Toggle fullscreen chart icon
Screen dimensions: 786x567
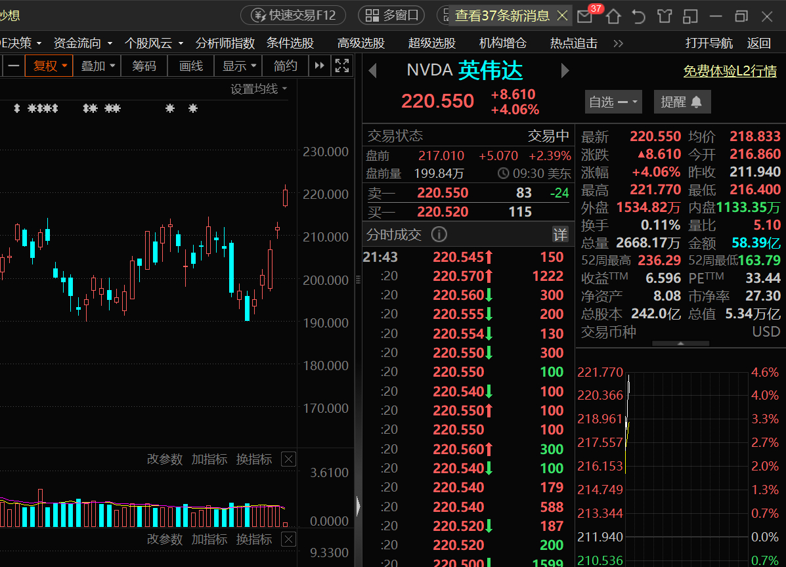pos(342,66)
